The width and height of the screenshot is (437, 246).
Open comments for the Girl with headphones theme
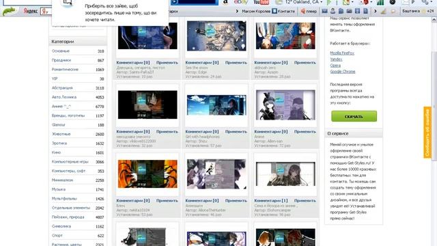pos(202,132)
